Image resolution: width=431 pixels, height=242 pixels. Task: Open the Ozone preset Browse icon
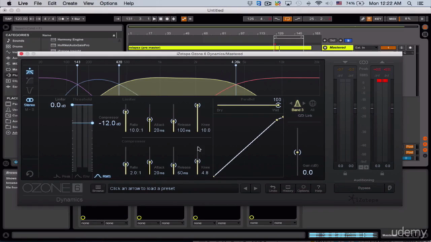[x=98, y=188]
